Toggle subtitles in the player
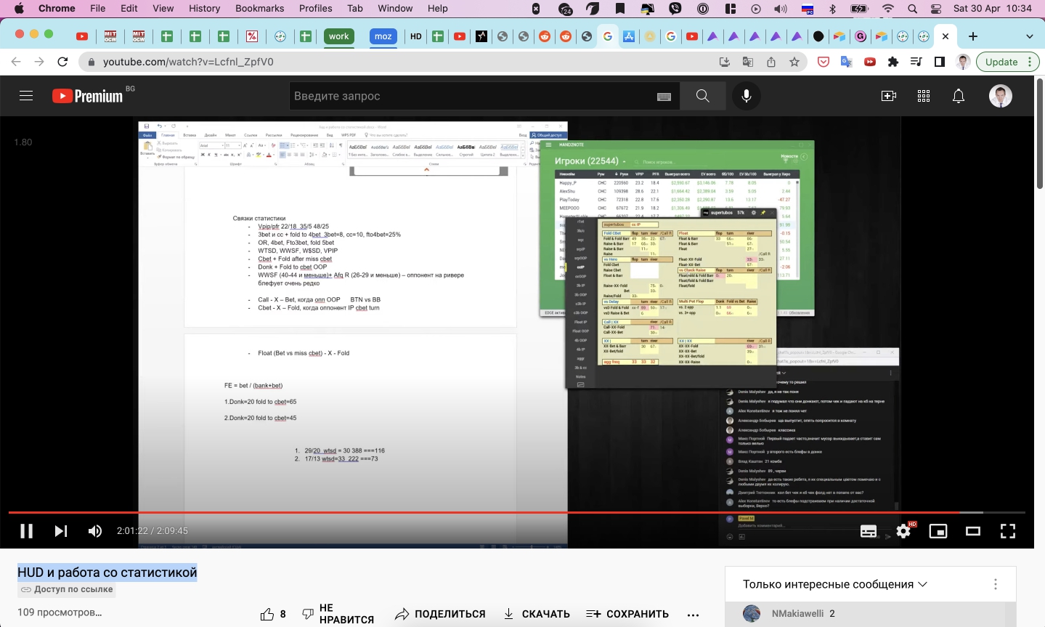 [869, 531]
